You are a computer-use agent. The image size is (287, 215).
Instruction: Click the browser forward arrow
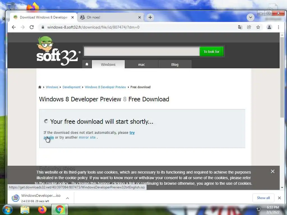click(x=22, y=27)
